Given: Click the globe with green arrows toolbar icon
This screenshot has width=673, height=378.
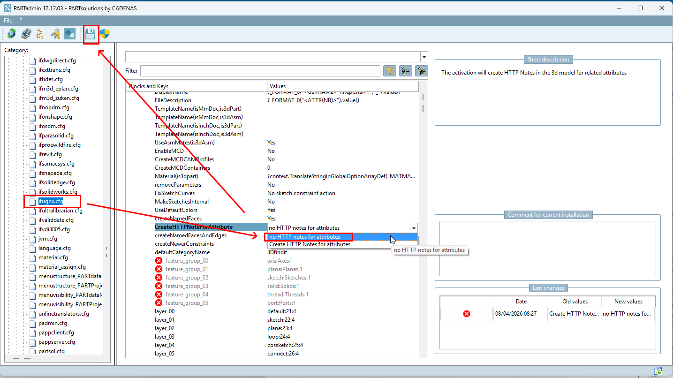Looking at the screenshot, I should [11, 34].
